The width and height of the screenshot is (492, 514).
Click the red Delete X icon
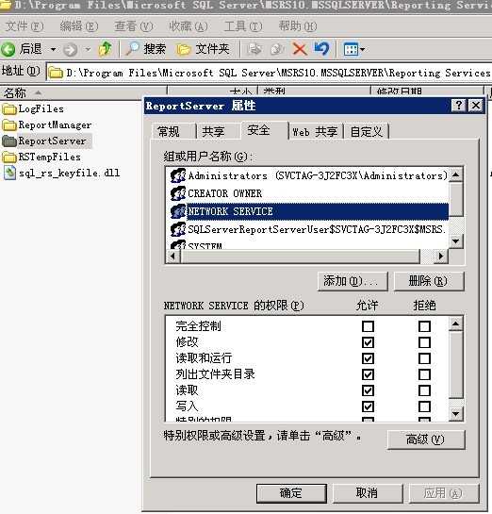[300, 49]
